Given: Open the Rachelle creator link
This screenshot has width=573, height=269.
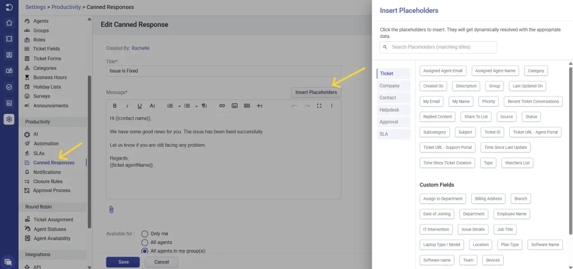Looking at the screenshot, I should point(140,48).
